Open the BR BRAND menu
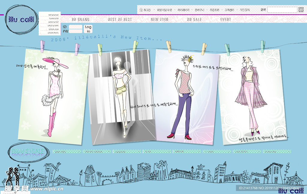307x194 pixels. (x=80, y=20)
